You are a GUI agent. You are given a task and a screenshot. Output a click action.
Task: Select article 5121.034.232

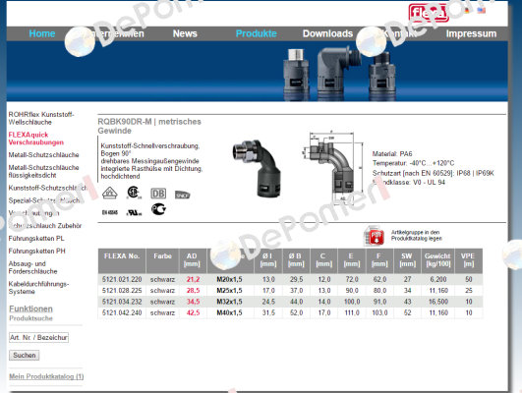[122, 302]
